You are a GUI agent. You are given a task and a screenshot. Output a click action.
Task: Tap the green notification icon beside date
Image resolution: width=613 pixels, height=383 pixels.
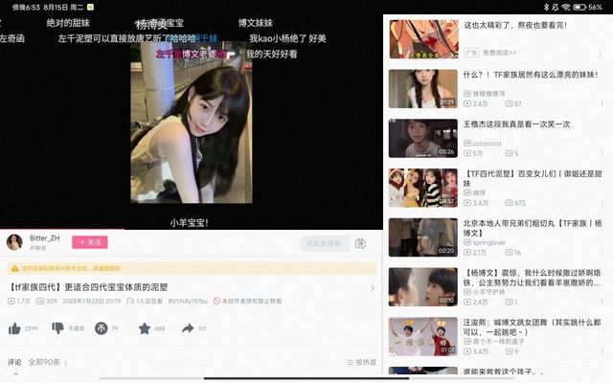click(90, 7)
